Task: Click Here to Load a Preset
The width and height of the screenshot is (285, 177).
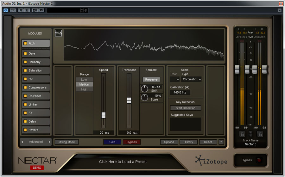Action: point(123,162)
